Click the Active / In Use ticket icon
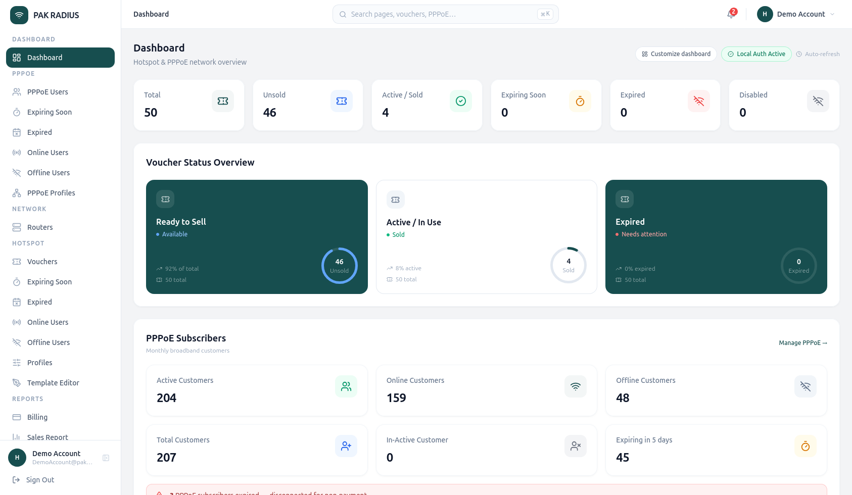Screen dimensions: 852x495 396,200
